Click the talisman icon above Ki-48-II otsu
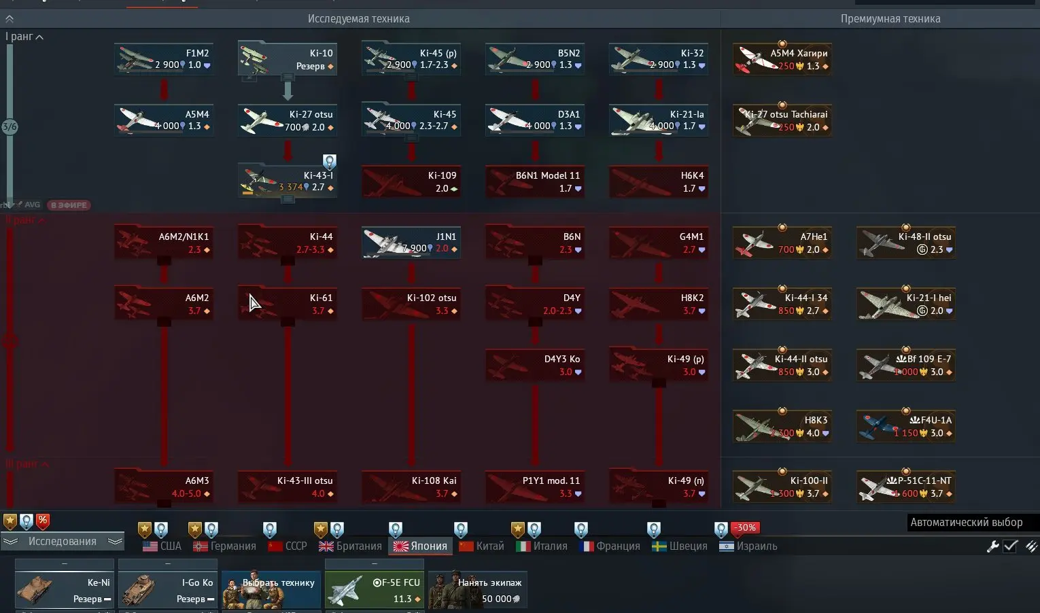The width and height of the screenshot is (1040, 613). (x=906, y=228)
